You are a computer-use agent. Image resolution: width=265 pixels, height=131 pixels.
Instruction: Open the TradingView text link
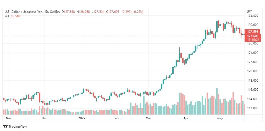tap(18, 127)
